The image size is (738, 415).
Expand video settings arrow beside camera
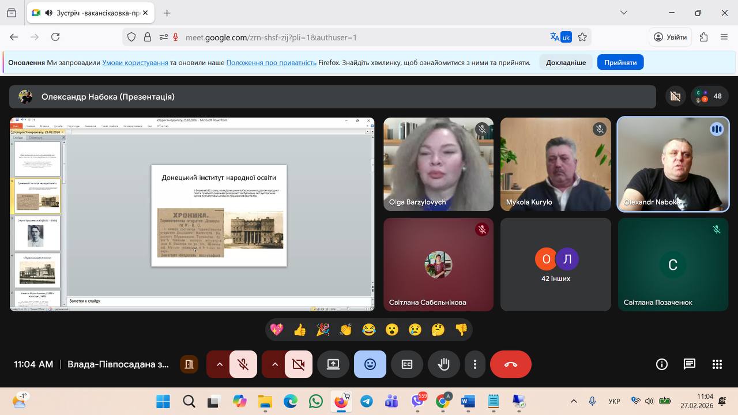coord(274,364)
